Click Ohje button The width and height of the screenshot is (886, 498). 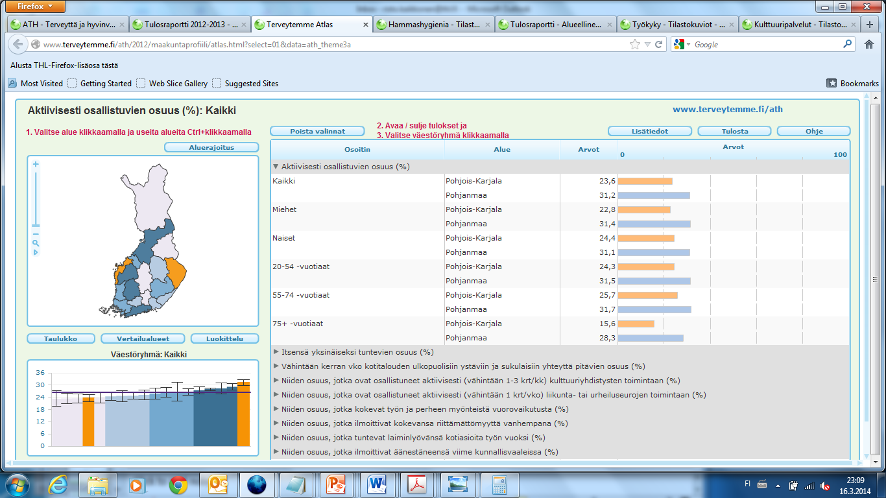point(814,131)
